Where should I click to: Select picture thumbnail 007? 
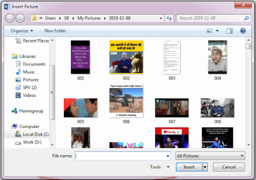click(172, 108)
